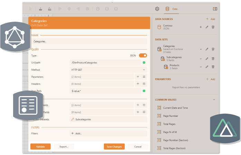Edit the Json Path $.value.* field
Screen dimensions: 241x155
(105, 91)
